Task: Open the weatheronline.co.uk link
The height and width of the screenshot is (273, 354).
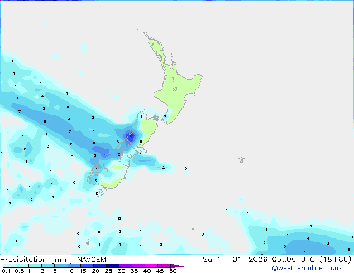Action: click(307, 268)
